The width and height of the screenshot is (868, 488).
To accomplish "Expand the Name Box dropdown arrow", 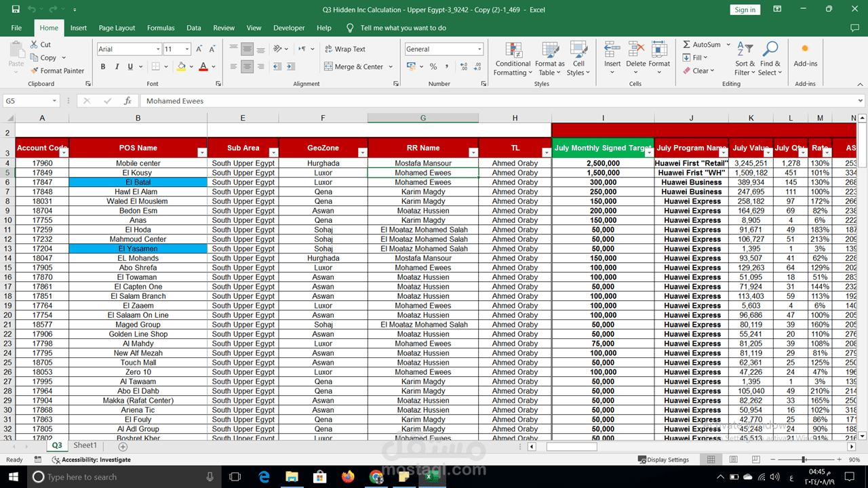I will point(54,100).
